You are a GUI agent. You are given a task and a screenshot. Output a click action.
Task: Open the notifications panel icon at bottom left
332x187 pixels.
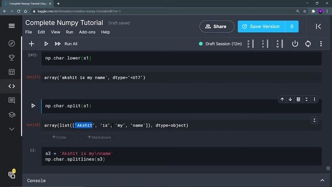[12, 175]
